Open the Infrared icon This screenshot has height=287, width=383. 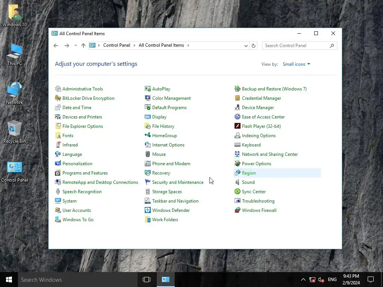coord(58,145)
